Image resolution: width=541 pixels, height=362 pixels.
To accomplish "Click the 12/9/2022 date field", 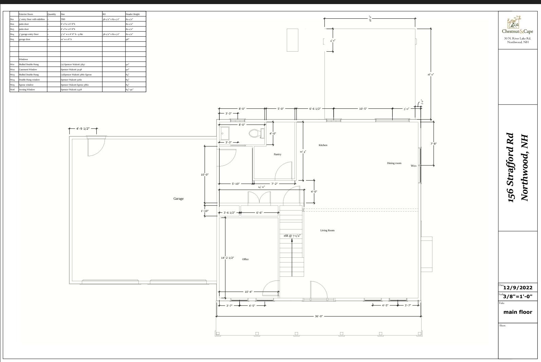I will pyautogui.click(x=518, y=288).
